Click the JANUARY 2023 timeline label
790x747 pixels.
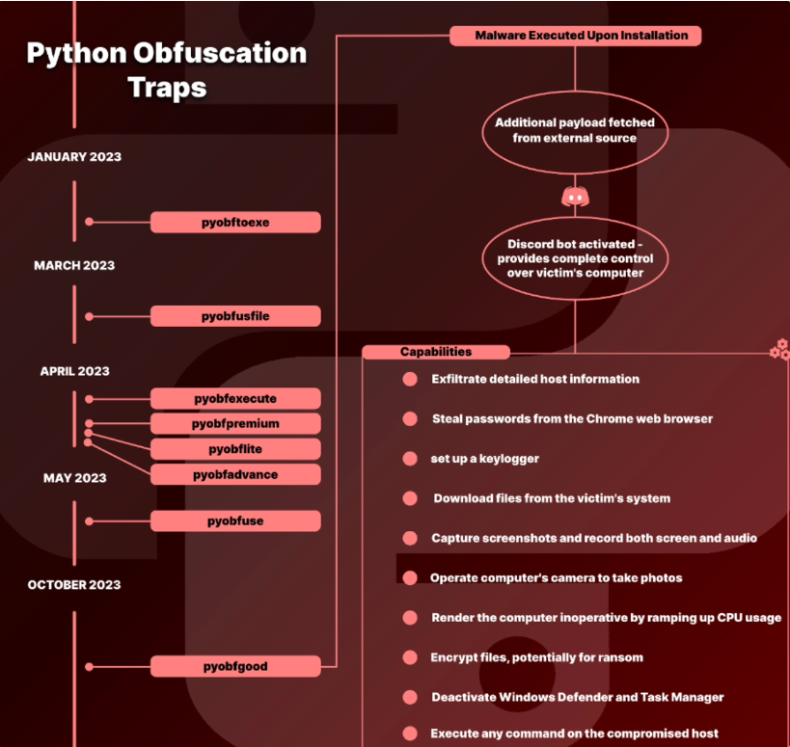pyautogui.click(x=74, y=156)
